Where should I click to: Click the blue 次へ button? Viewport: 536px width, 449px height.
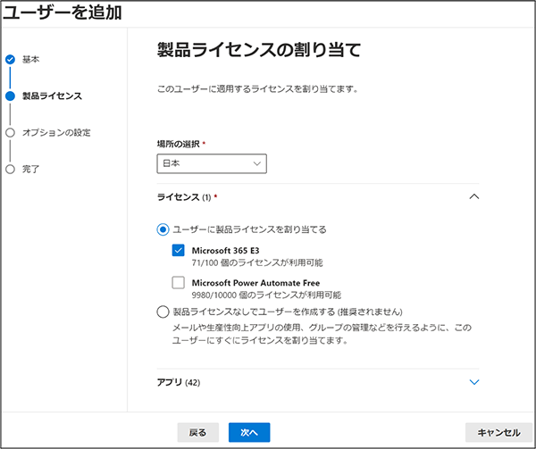pyautogui.click(x=249, y=433)
